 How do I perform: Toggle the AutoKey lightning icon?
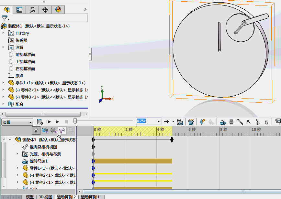(203, 122)
